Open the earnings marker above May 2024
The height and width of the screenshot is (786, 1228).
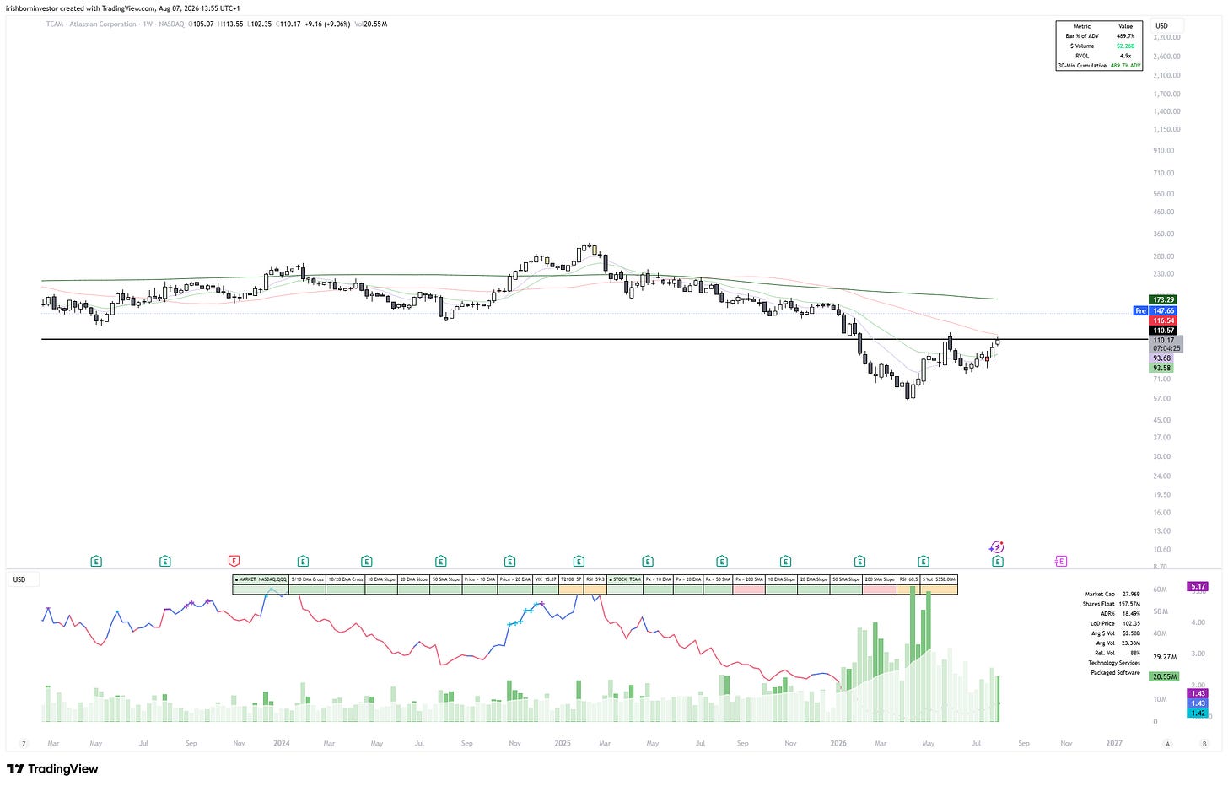pos(367,561)
